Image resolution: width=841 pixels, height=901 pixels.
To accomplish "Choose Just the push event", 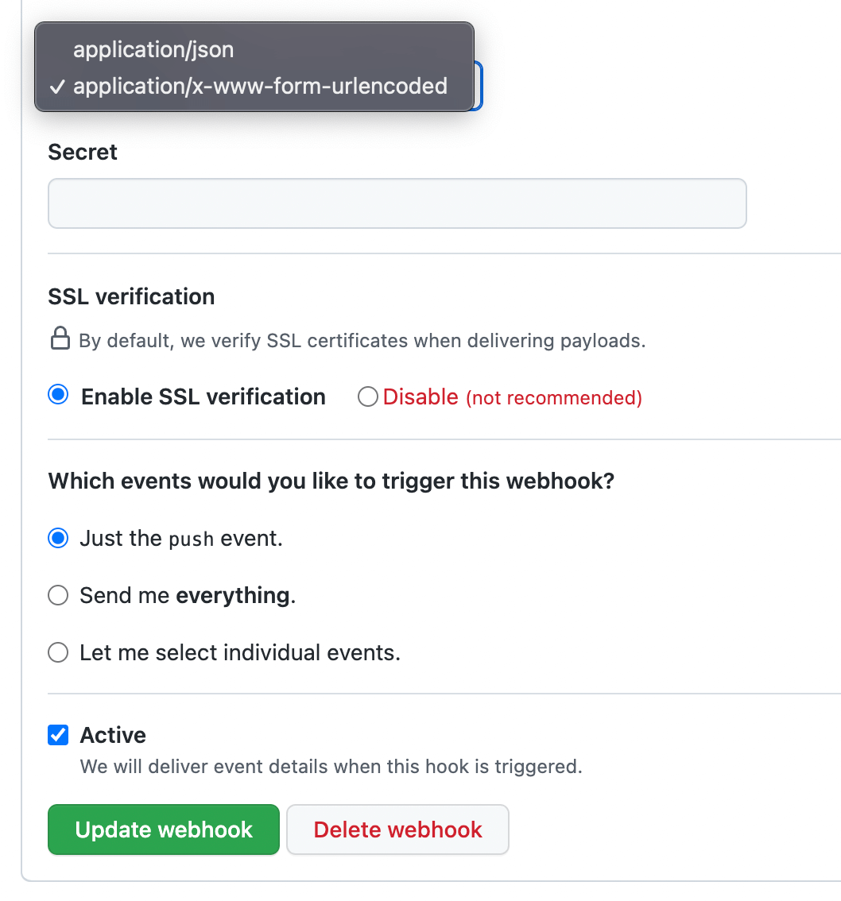I will (58, 539).
